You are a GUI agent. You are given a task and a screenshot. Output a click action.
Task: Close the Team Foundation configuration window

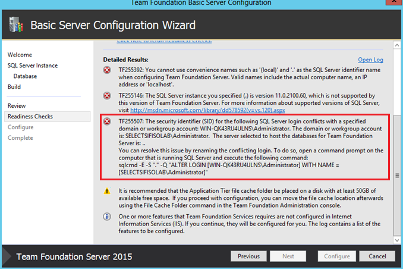coord(394,2)
